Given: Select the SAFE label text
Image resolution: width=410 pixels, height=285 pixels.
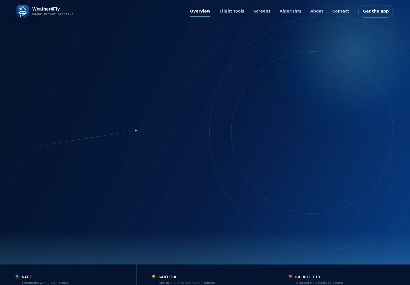Looking at the screenshot, I should coord(27,277).
